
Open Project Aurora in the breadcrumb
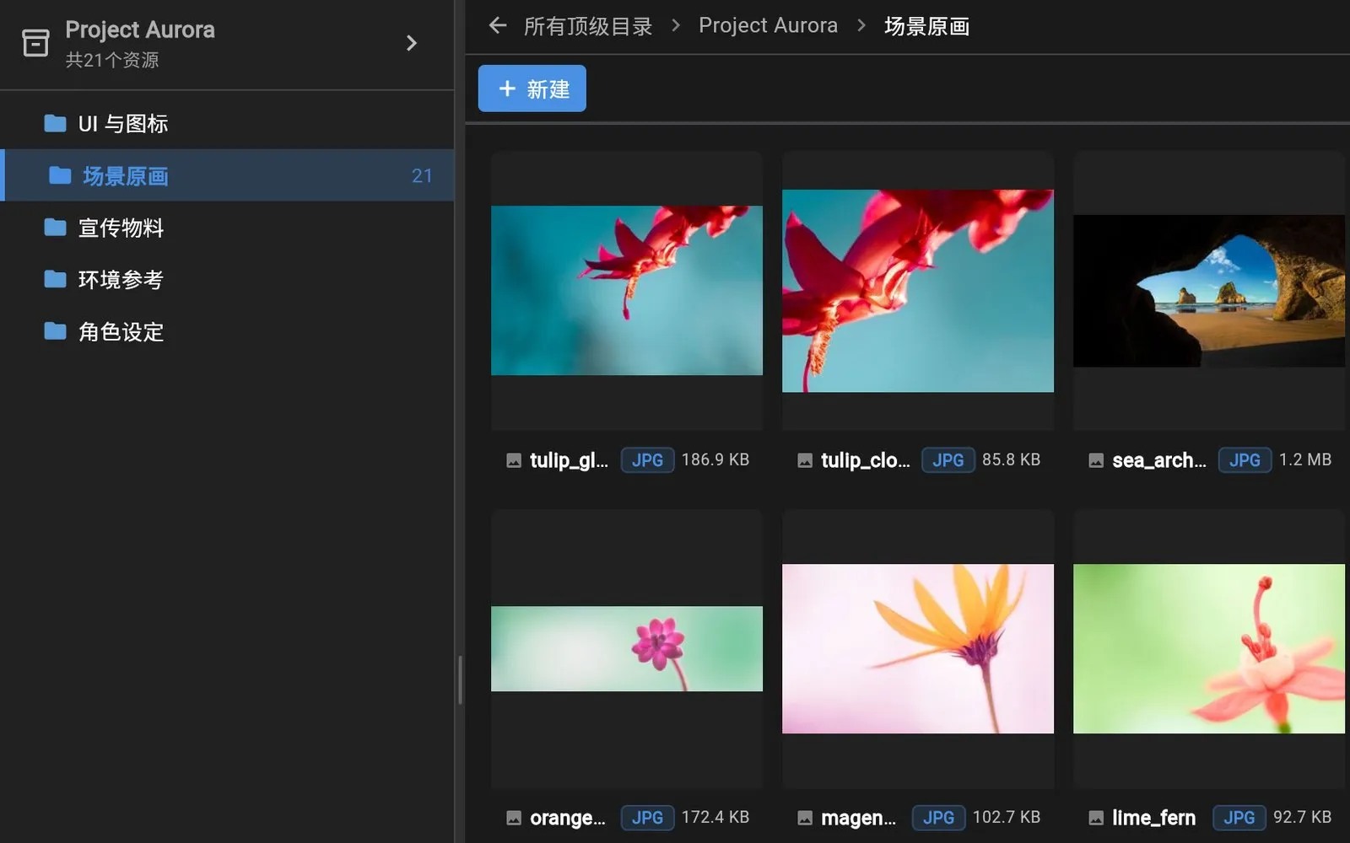(x=768, y=26)
